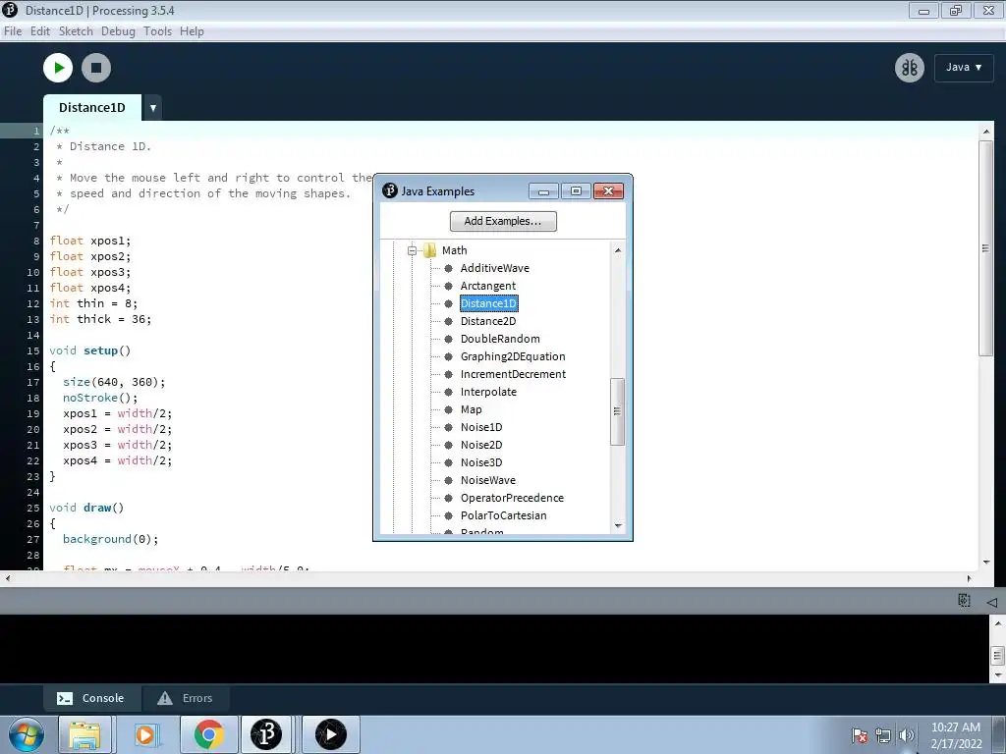1006x754 pixels.
Task: Select the Math folder icon
Action: tap(430, 250)
